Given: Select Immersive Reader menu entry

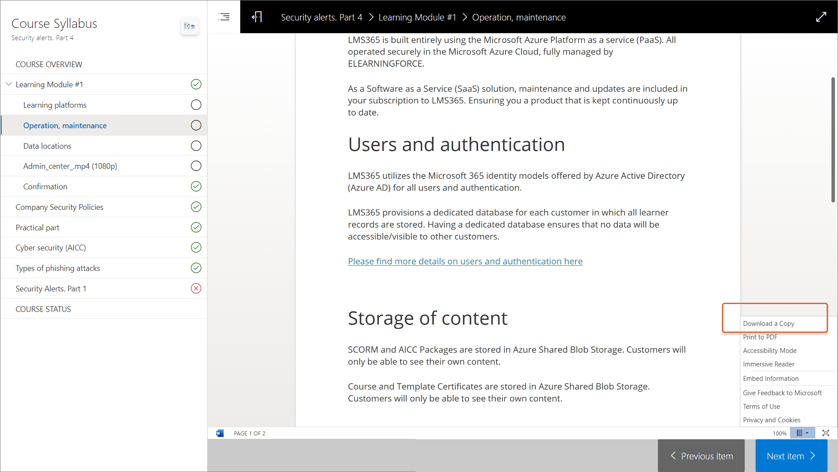Looking at the screenshot, I should (768, 364).
